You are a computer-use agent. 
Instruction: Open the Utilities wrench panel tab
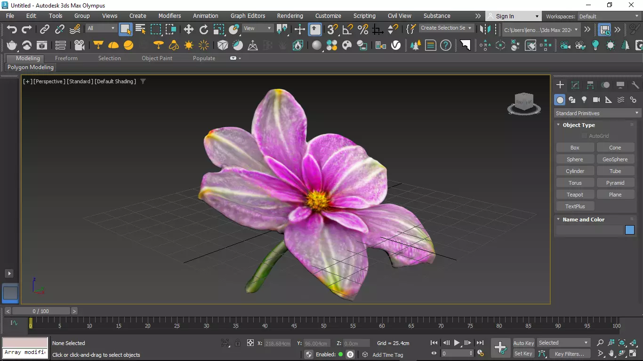click(635, 85)
